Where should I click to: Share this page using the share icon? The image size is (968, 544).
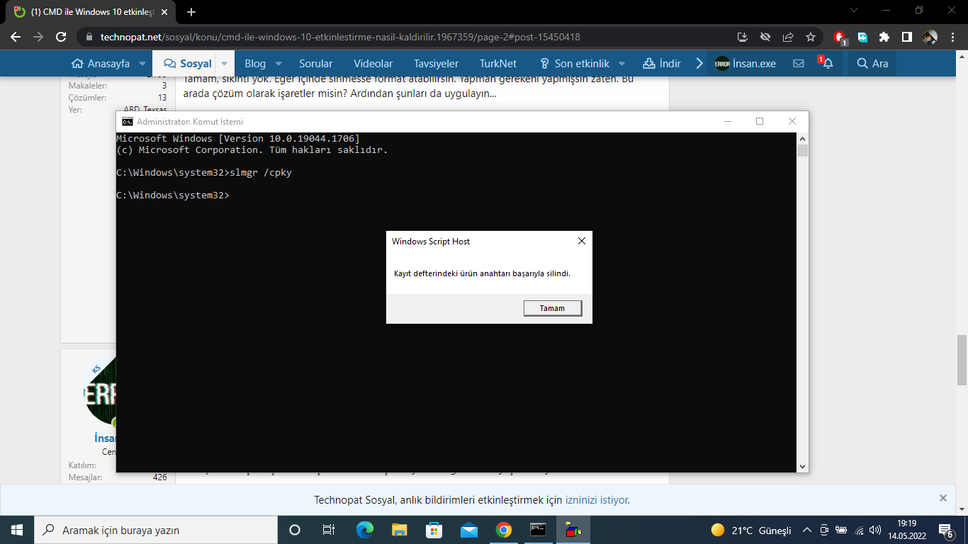(x=788, y=37)
